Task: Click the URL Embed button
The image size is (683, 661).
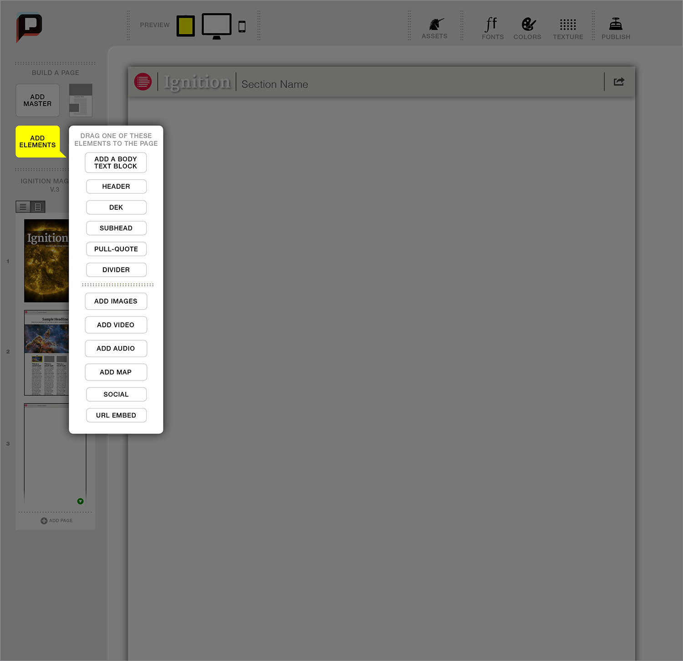Action: coord(116,415)
